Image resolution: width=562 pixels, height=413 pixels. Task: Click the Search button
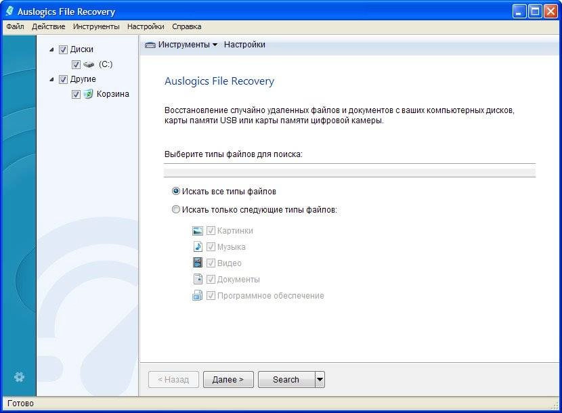click(x=286, y=379)
